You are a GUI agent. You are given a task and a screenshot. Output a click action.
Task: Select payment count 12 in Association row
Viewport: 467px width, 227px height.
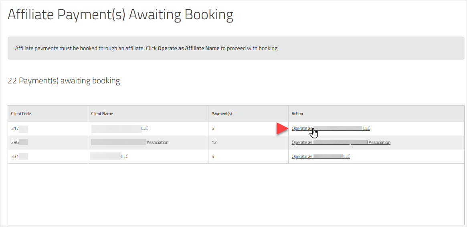click(x=214, y=142)
